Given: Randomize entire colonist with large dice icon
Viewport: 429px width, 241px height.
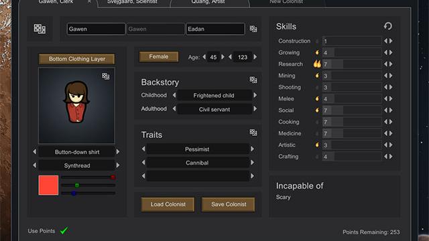Looking at the screenshot, I should click(40, 29).
